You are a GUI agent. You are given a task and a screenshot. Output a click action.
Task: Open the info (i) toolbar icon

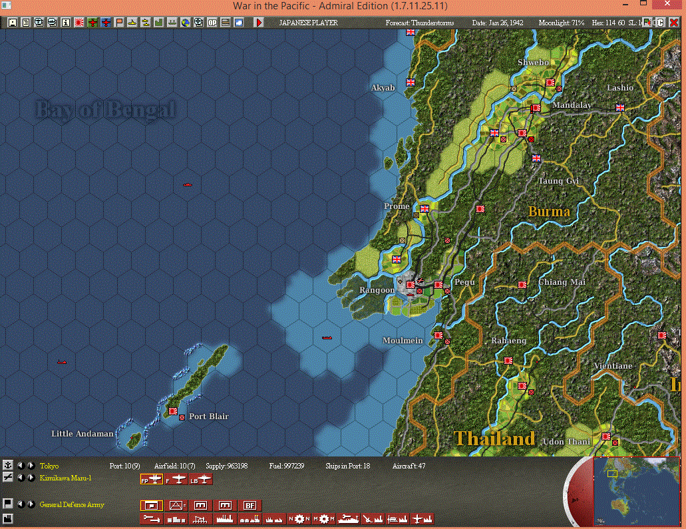pos(66,23)
